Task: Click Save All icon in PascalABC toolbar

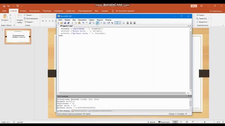Action: (68, 23)
